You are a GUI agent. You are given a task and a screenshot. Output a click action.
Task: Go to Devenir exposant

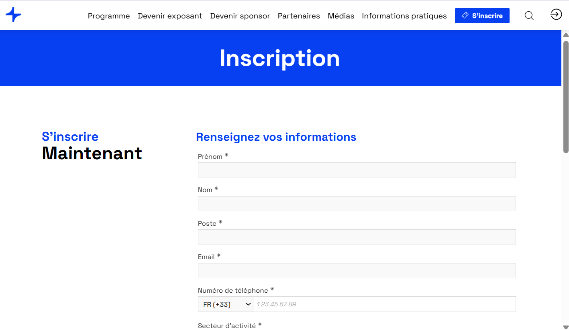(170, 16)
